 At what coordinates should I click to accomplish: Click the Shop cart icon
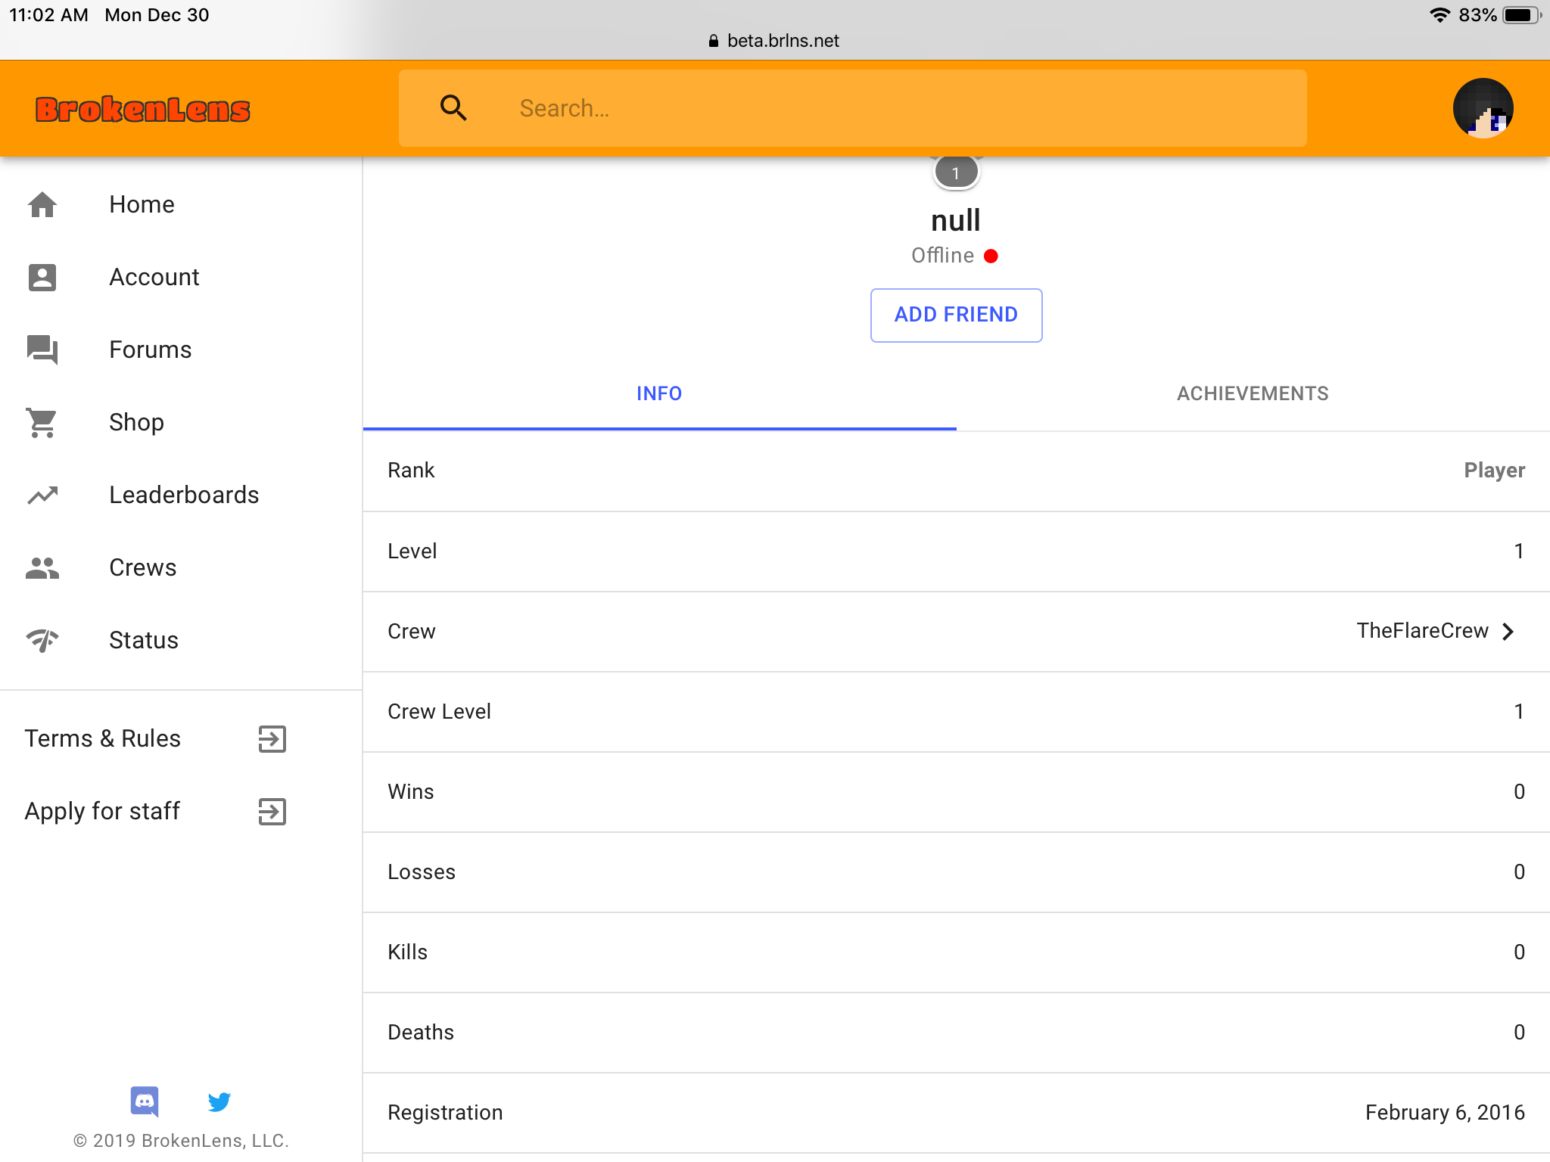pyautogui.click(x=42, y=422)
